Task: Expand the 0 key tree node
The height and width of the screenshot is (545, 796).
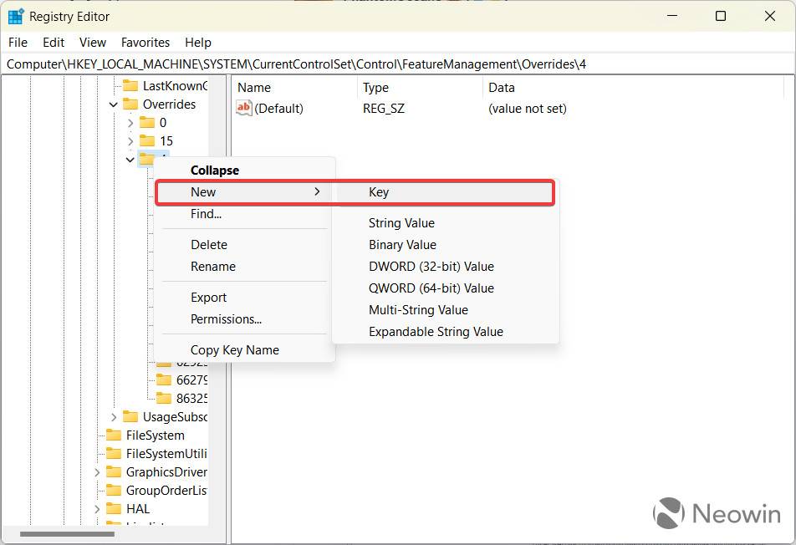Action: coord(130,122)
